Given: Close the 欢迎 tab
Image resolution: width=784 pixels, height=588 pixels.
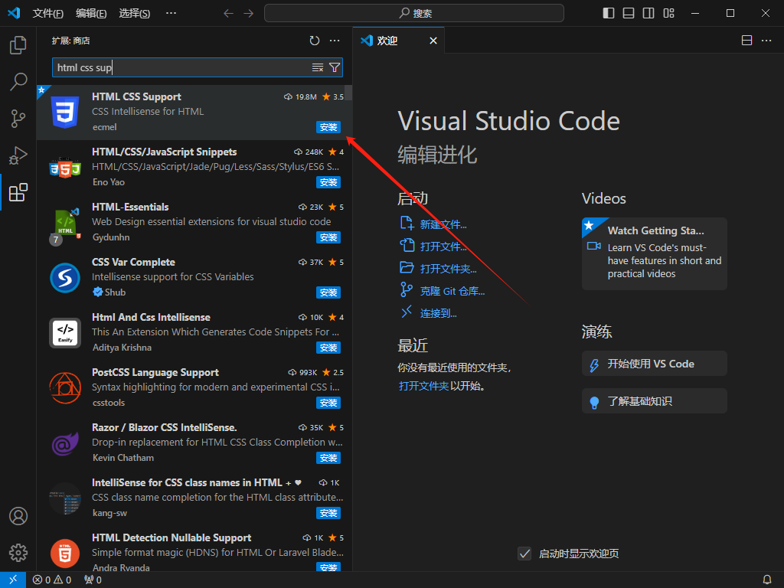Looking at the screenshot, I should (x=433, y=41).
